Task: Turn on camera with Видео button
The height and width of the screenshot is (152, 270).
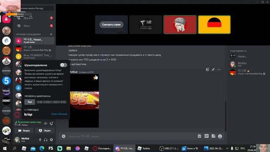Action: pos(24,130)
